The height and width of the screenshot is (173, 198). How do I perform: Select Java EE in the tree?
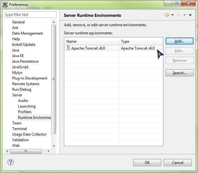pyautogui.click(x=18, y=56)
